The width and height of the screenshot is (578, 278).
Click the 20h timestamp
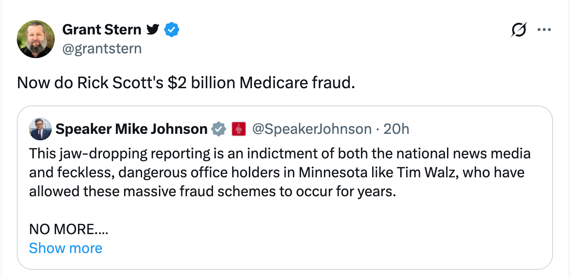(x=396, y=129)
